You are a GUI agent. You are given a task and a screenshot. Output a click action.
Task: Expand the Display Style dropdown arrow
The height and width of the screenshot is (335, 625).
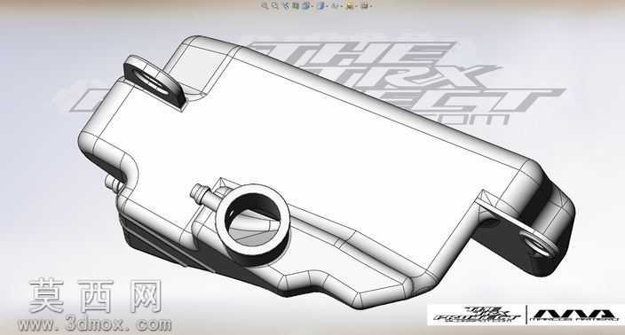pyautogui.click(x=327, y=6)
